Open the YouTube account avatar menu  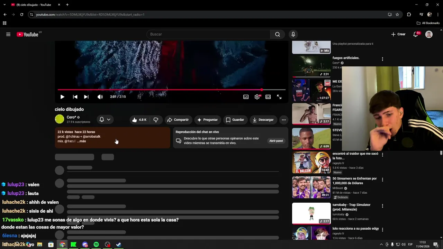pyautogui.click(x=429, y=34)
